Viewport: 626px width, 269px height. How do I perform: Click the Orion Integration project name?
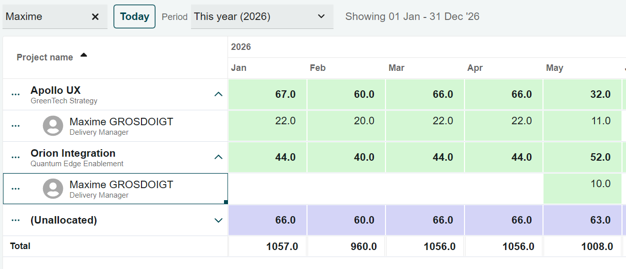(x=73, y=153)
